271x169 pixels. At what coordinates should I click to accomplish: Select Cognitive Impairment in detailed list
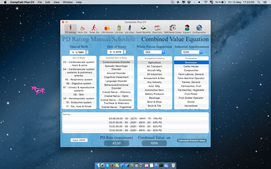[x=117, y=77]
